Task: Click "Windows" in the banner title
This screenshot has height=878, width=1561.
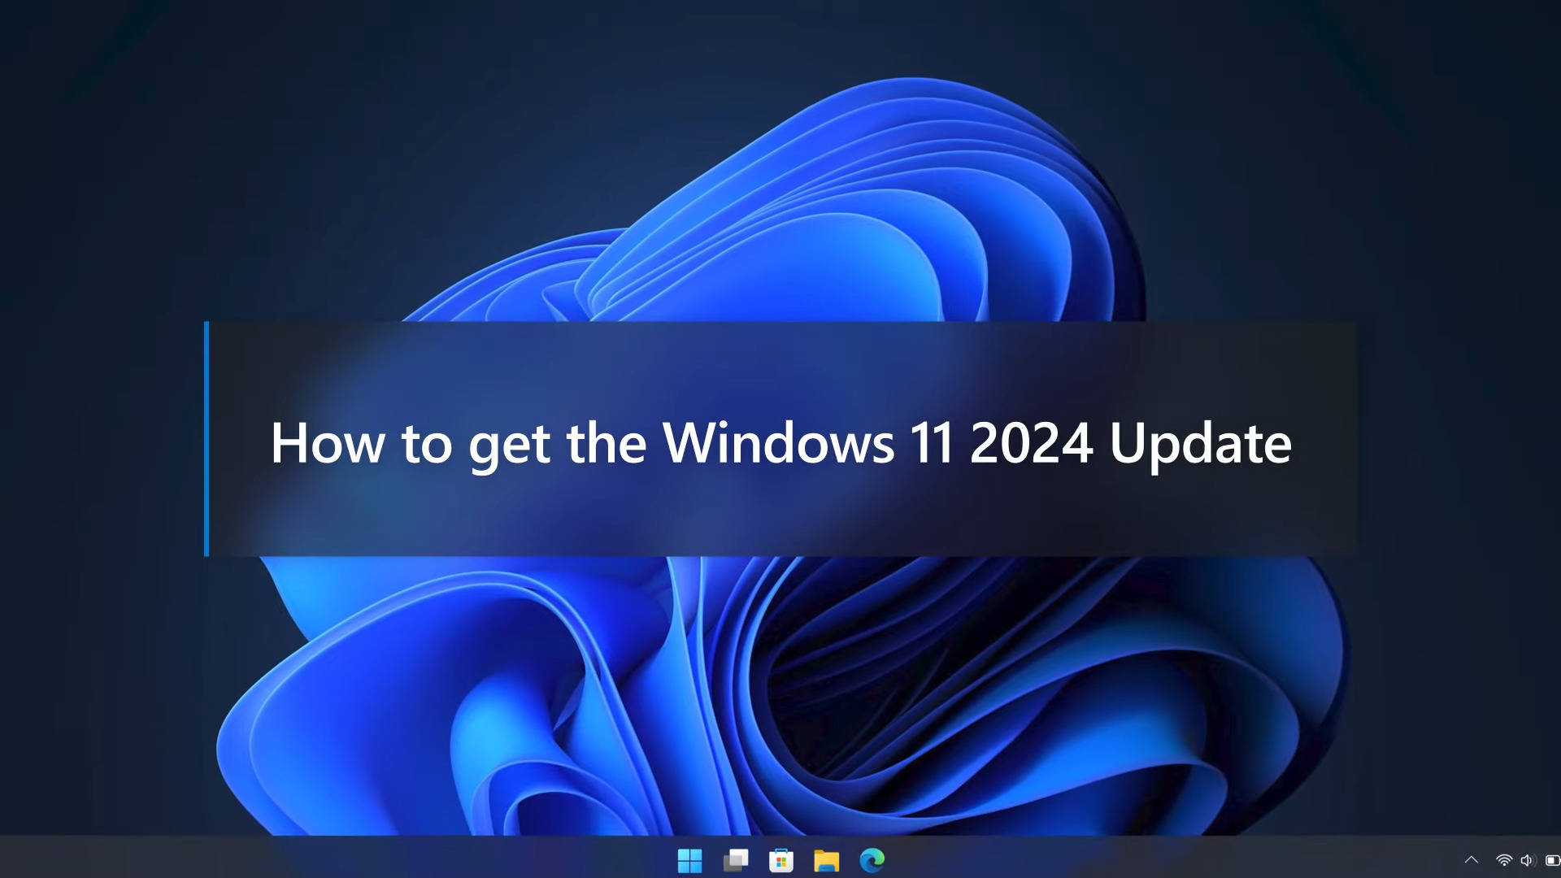Action: [x=778, y=444]
